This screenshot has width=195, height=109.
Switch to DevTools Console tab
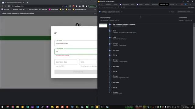pyautogui.click(x=115, y=5)
